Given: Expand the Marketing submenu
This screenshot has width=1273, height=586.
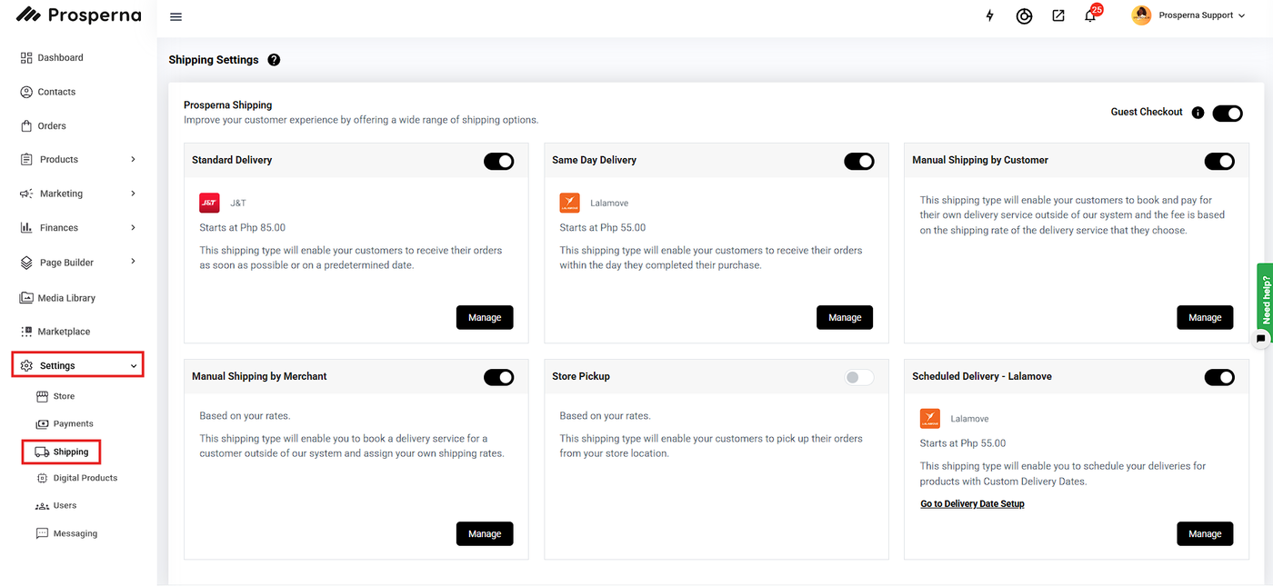Looking at the screenshot, I should click(x=133, y=194).
